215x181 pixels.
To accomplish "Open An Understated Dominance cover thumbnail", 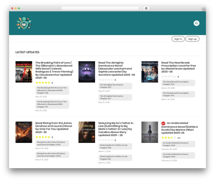I will tap(150, 132).
